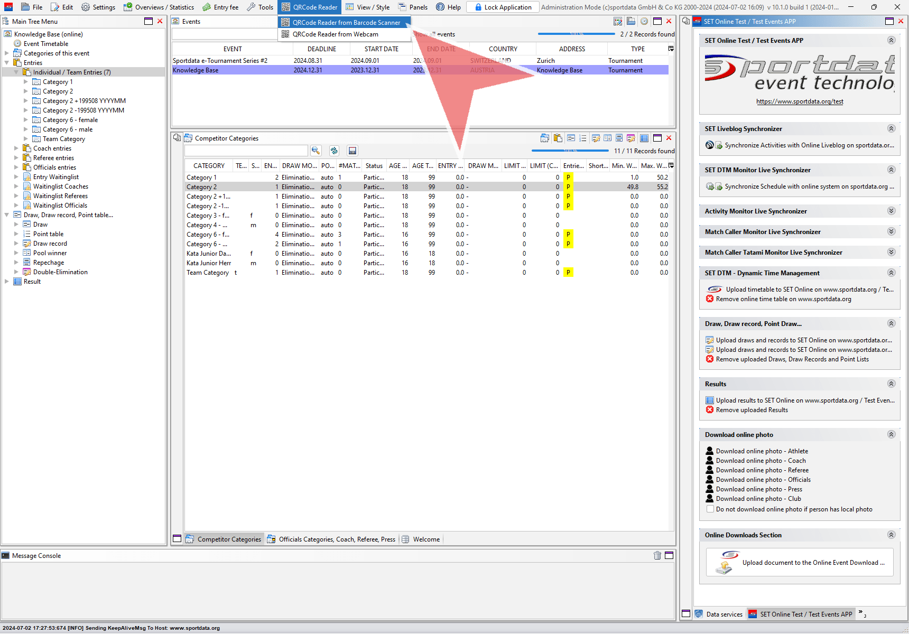Switch to Officials Categories, Coach, Referee, Press tab
This screenshot has width=909, height=634.
337,539
